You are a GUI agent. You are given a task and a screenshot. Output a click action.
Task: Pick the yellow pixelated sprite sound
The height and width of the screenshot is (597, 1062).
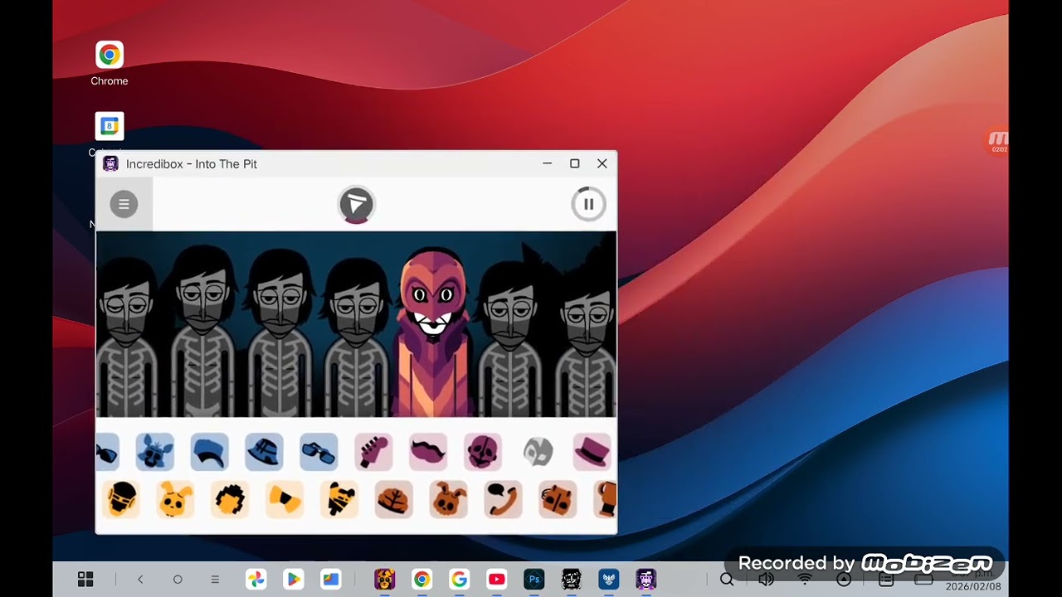click(230, 499)
